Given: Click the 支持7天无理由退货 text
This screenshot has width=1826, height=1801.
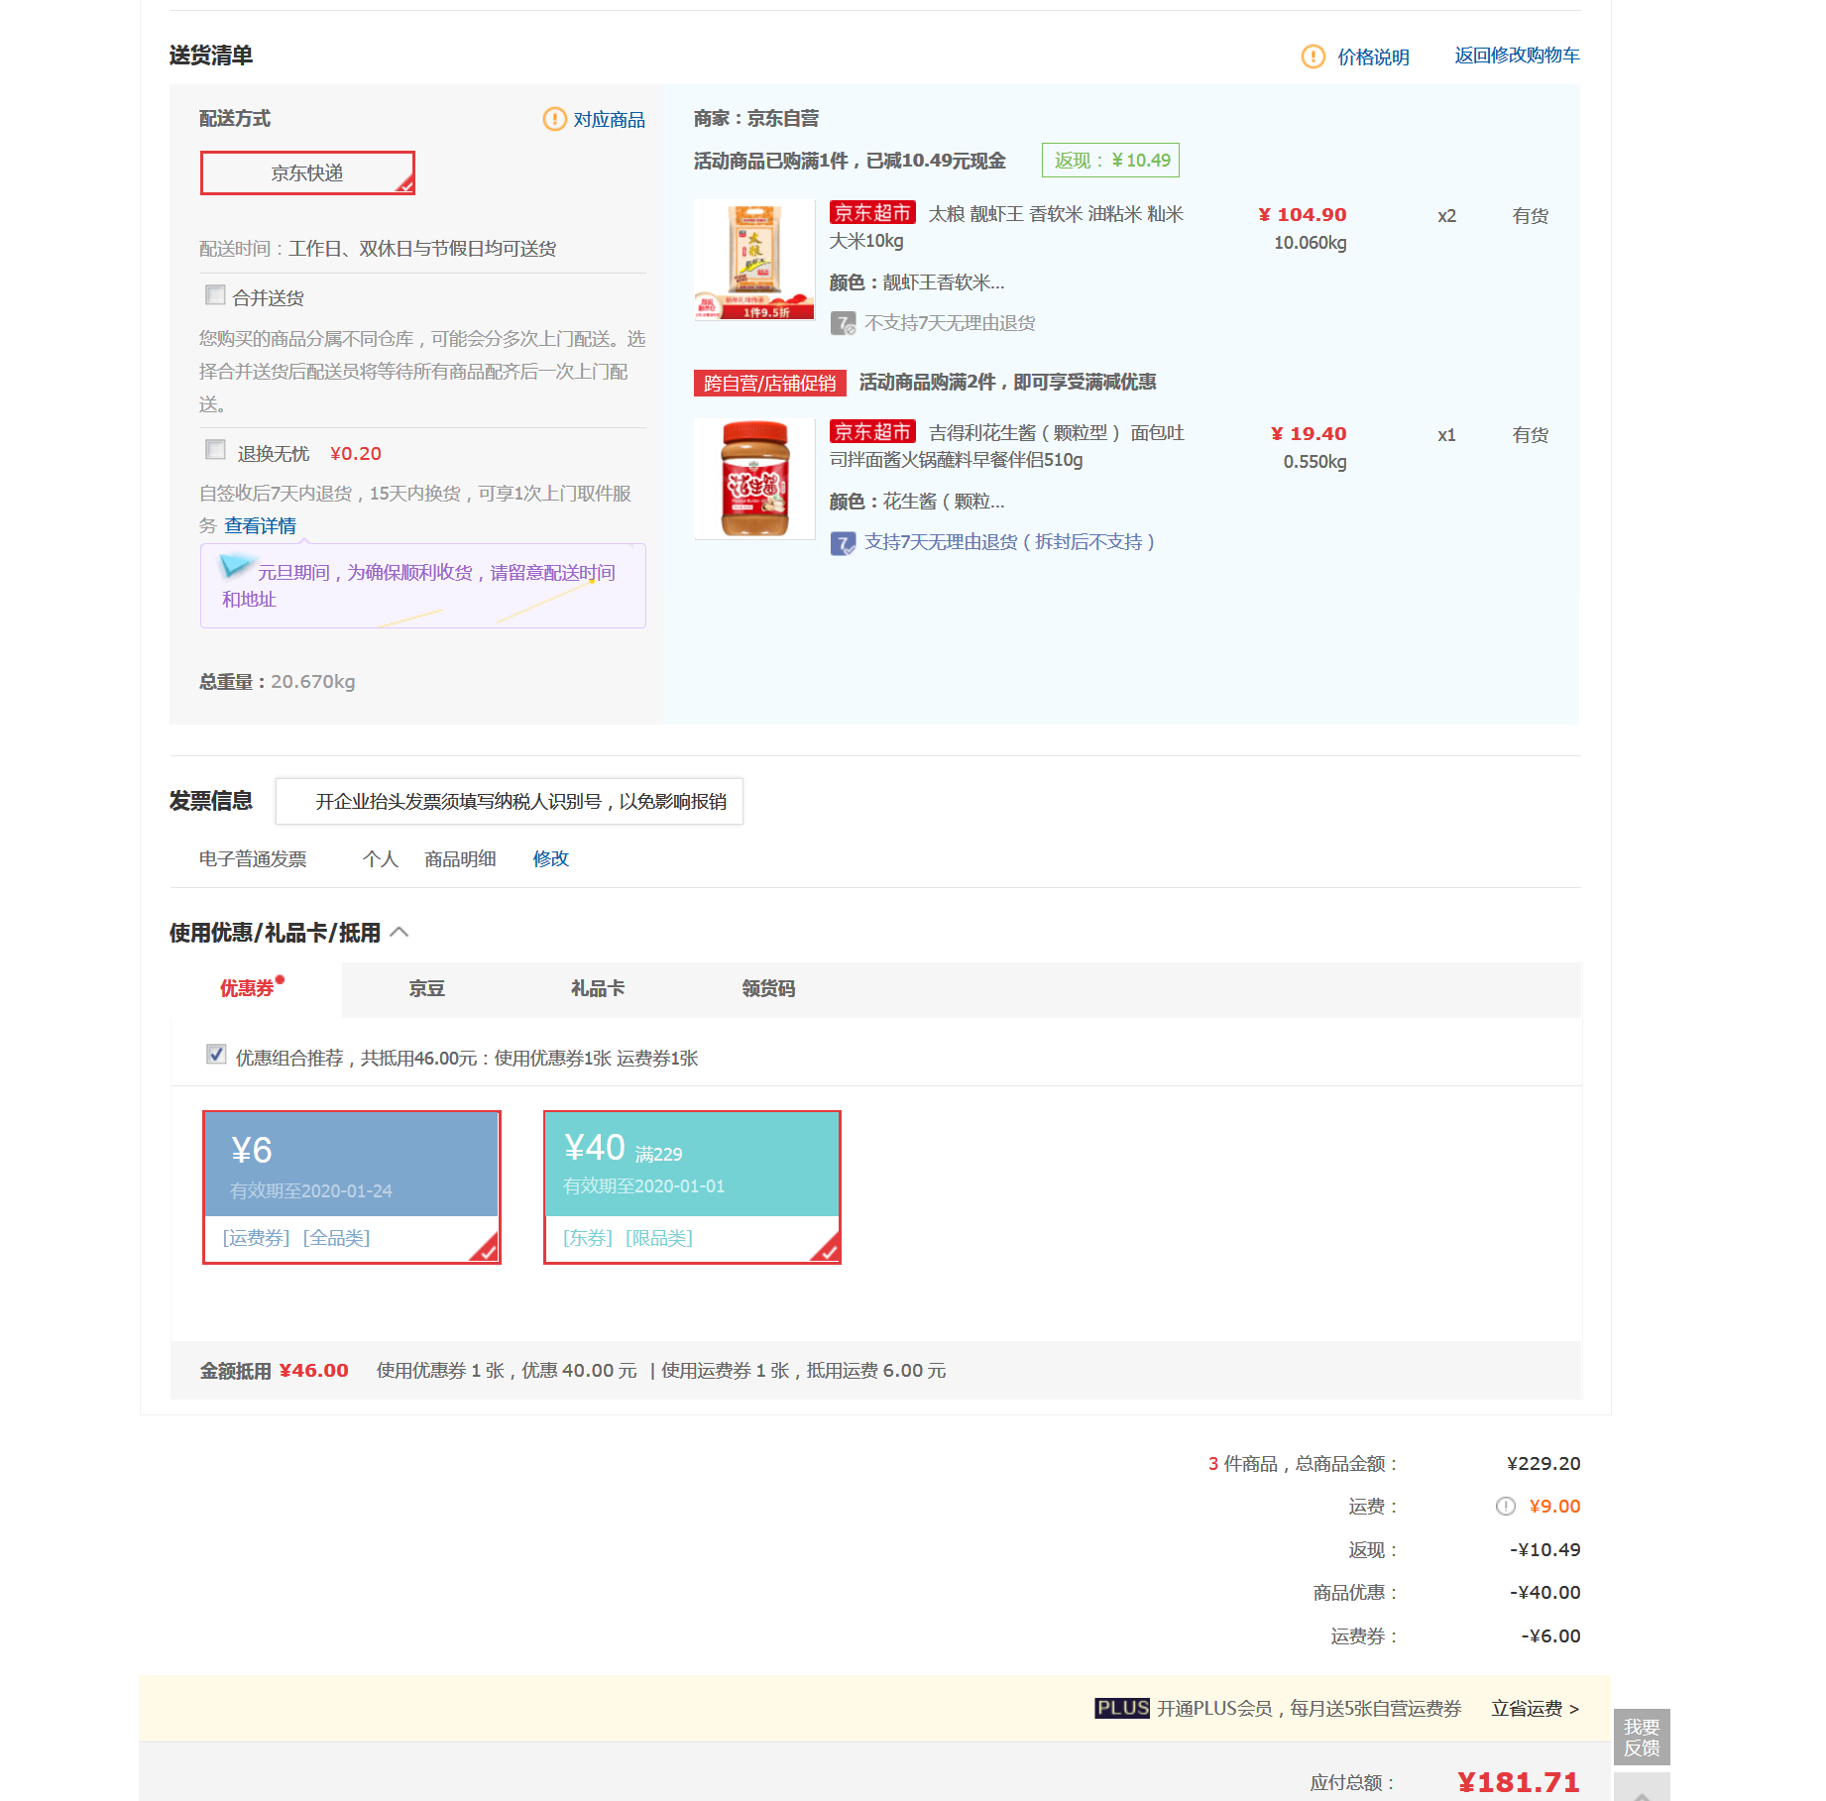Looking at the screenshot, I should pyautogui.click(x=1009, y=542).
